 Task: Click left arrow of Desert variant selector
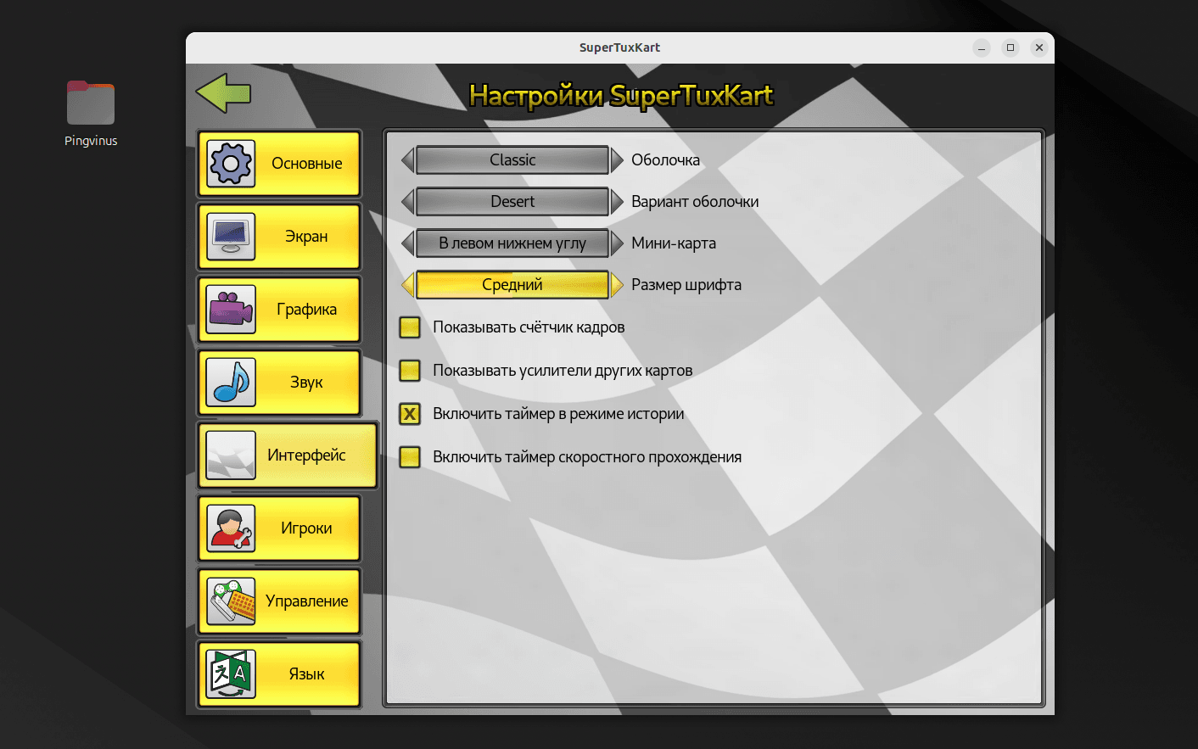[408, 202]
